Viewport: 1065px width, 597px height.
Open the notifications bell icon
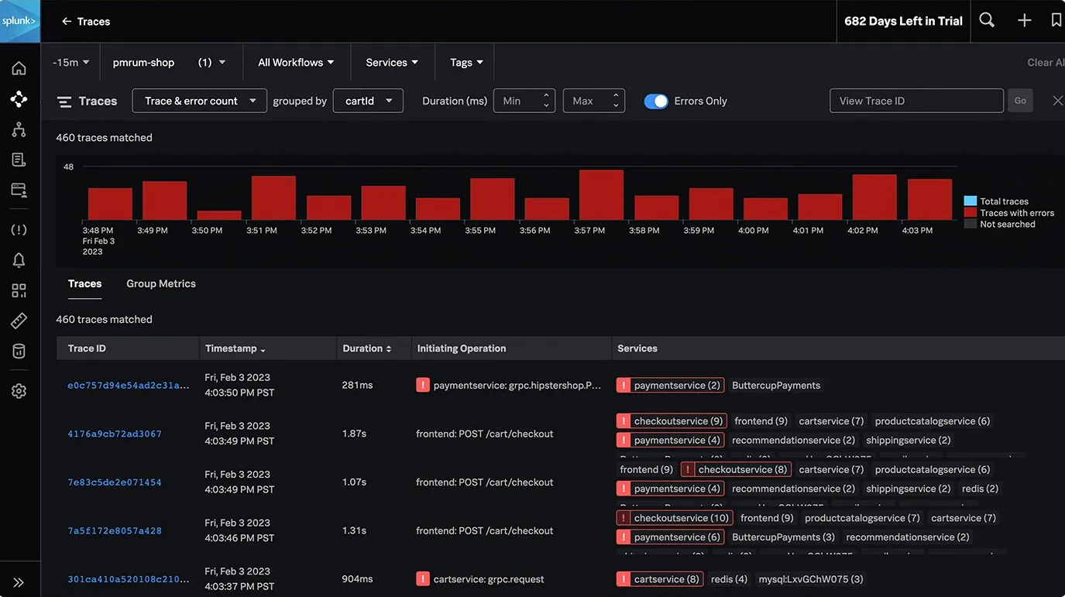click(x=19, y=259)
